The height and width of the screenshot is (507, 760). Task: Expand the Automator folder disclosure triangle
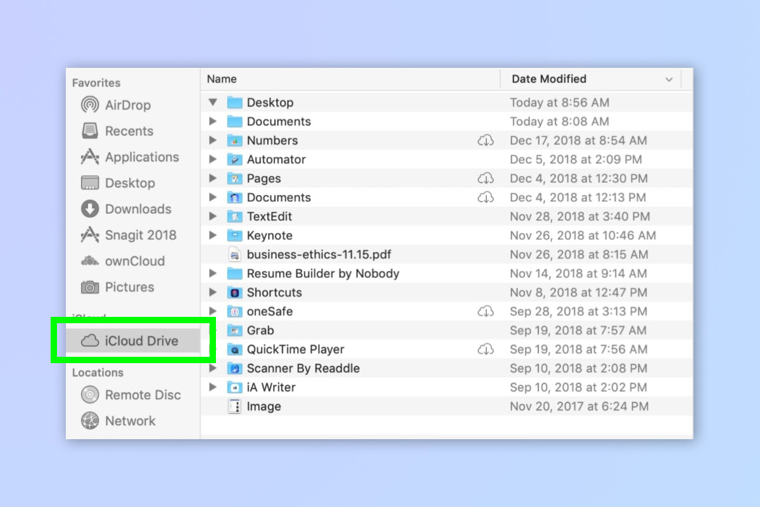tap(213, 159)
